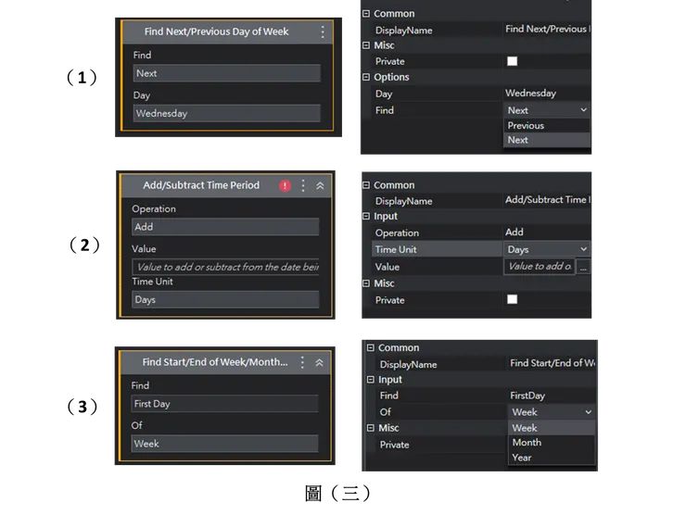Select Next in the Find dropdown list
Screen dimensions: 686x515
[x=547, y=140]
